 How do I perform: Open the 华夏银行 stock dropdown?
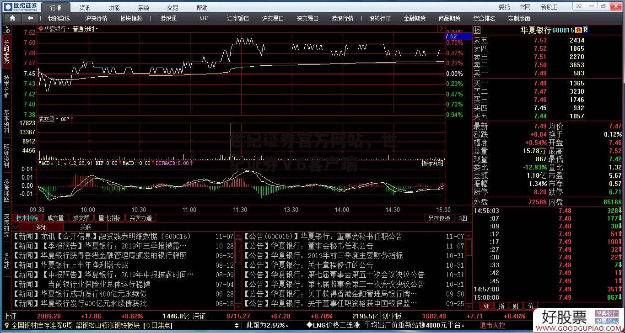pos(57,28)
